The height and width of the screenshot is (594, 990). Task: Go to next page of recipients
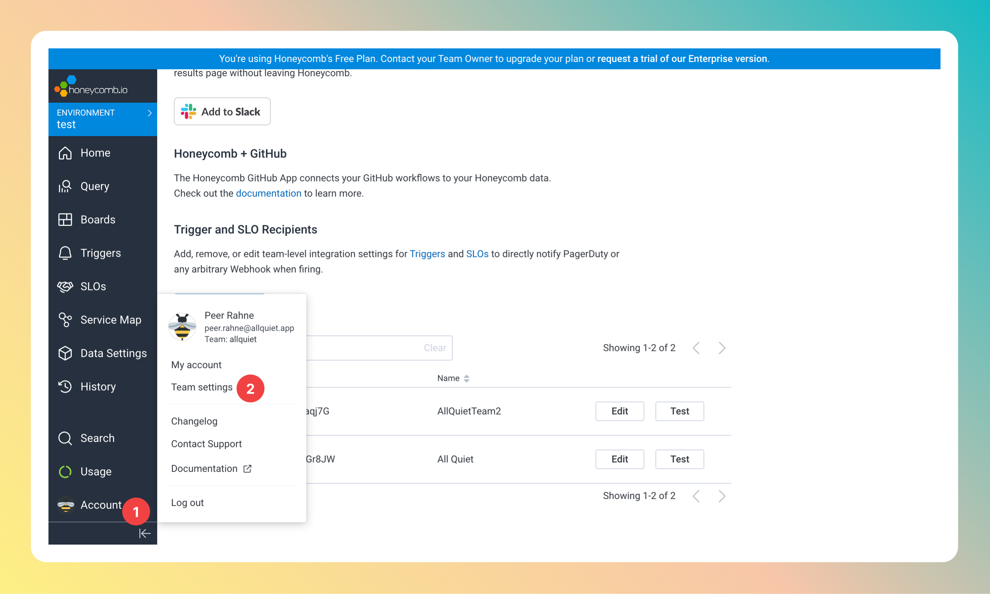pyautogui.click(x=722, y=348)
